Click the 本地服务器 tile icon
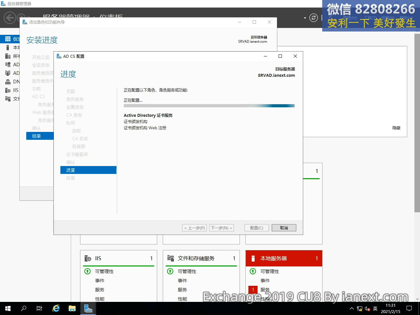 (x=253, y=259)
